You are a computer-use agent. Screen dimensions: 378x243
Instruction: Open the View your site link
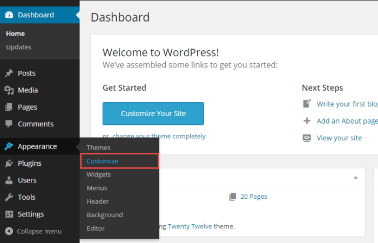click(x=339, y=138)
